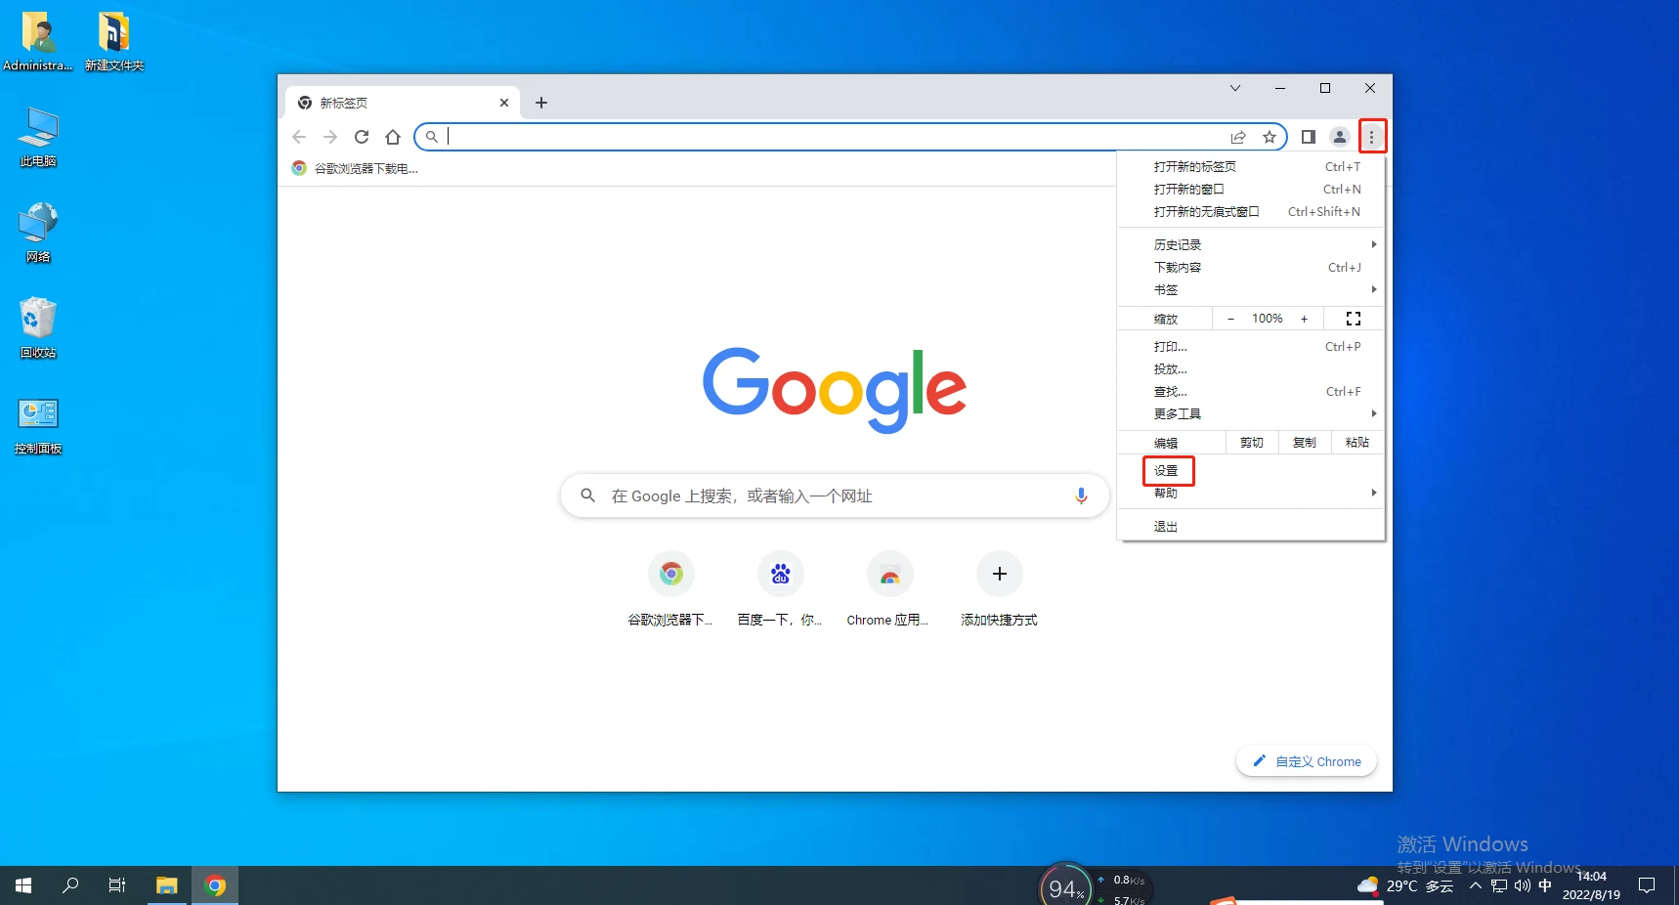Image resolution: width=1679 pixels, height=905 pixels.
Task: Click the Chrome icon on taskbar
Action: [215, 885]
